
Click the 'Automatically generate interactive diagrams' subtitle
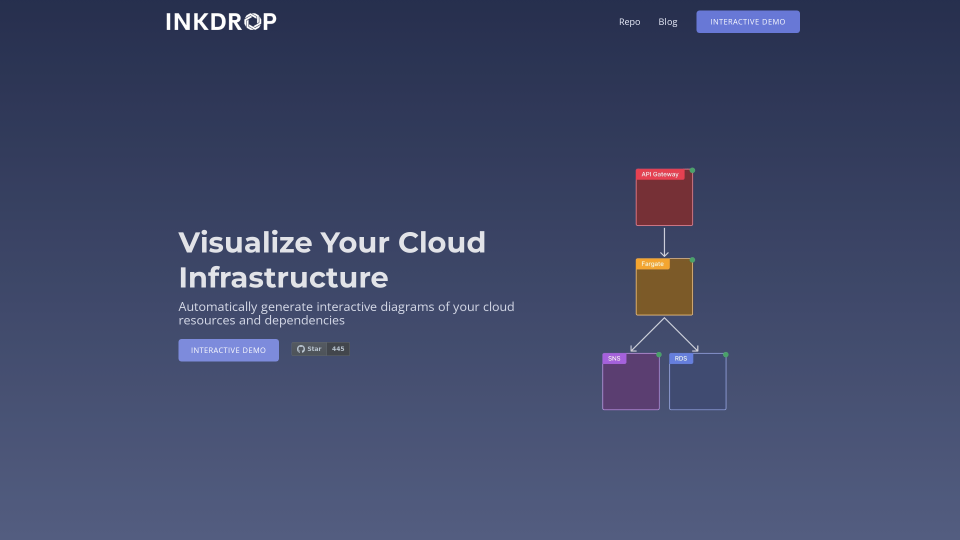coord(346,313)
